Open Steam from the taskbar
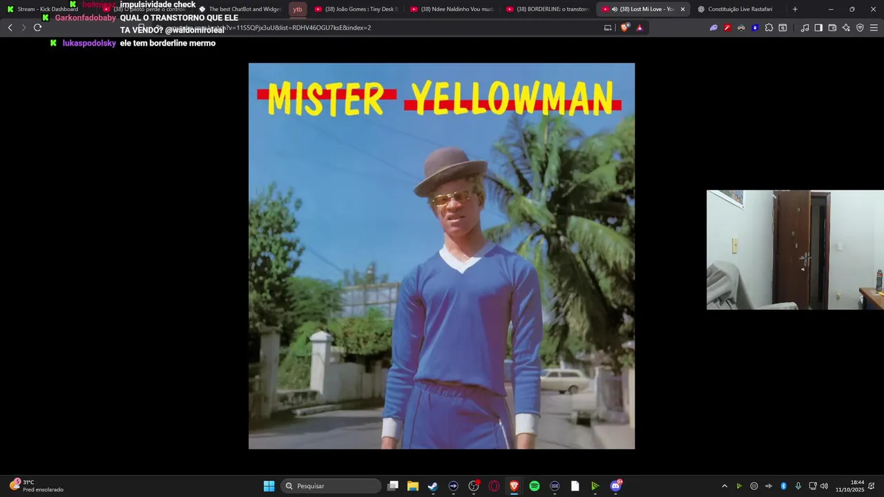The width and height of the screenshot is (884, 497). (433, 486)
